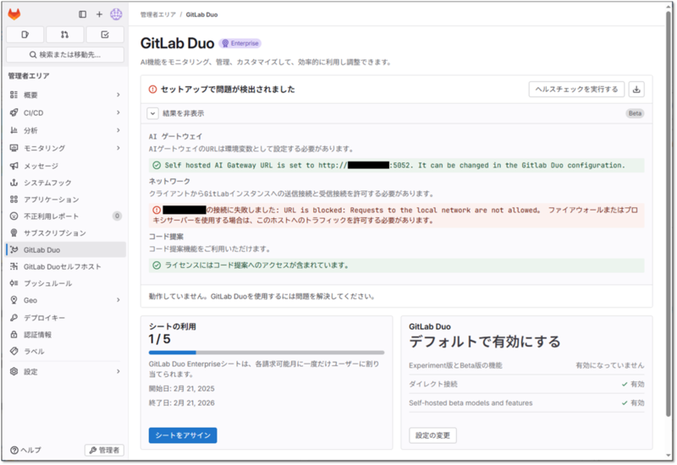
Task: Click the 不正利用レポート face icon
Action: tap(14, 216)
